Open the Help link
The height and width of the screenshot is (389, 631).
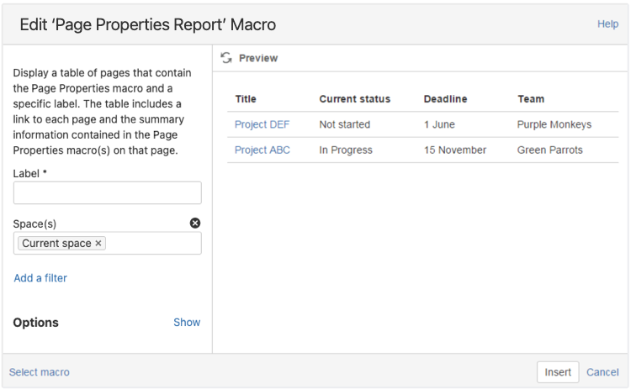tap(607, 24)
